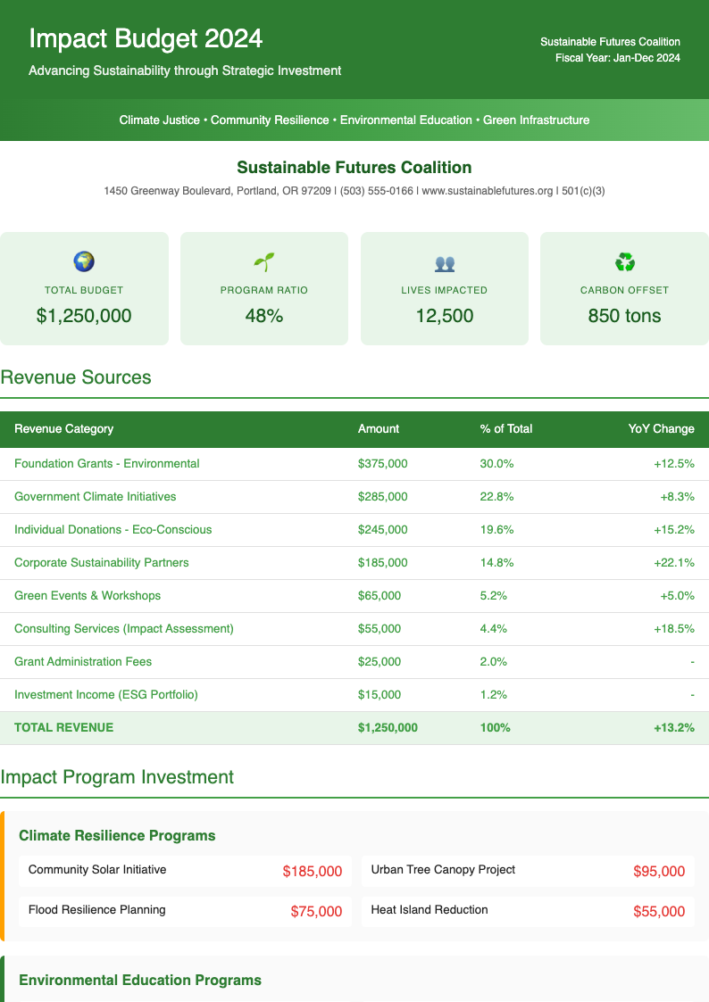The height and width of the screenshot is (1002, 709).
Task: Click the % of Total column header
Action: pos(506,429)
